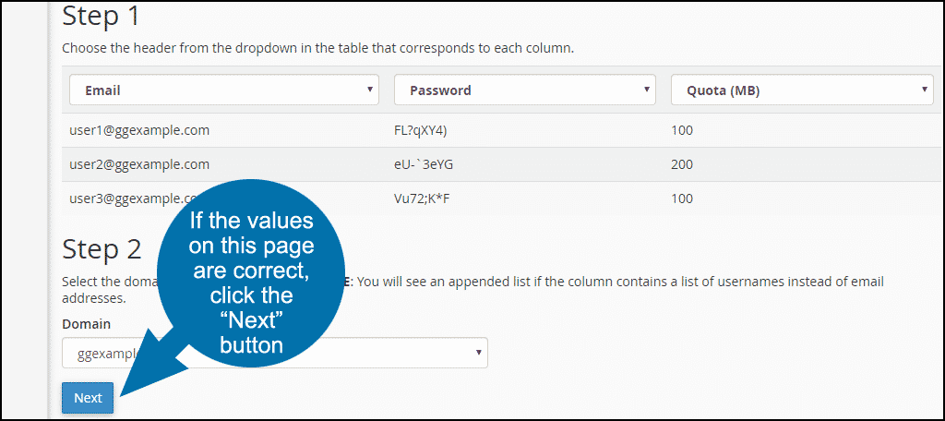Click the Step 1 heading
945x421 pixels.
pyautogui.click(x=102, y=17)
